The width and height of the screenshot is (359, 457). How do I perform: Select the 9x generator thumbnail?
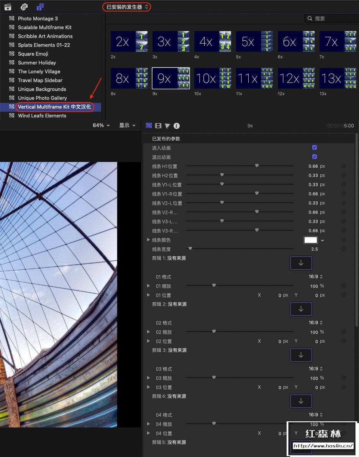171,78
